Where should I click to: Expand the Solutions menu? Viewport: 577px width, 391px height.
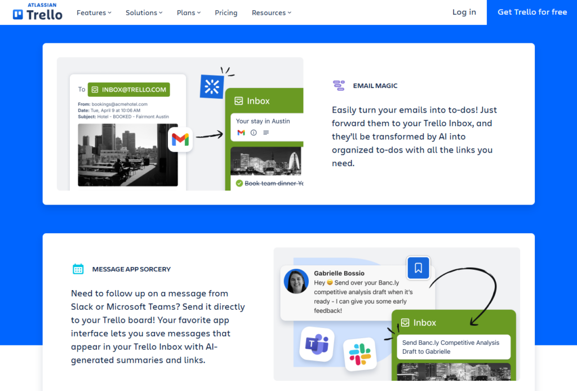click(144, 12)
